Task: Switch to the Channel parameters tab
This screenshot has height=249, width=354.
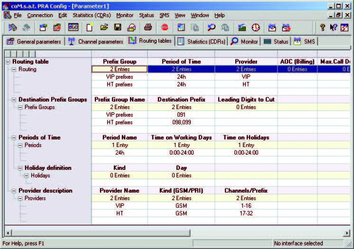Action: (96, 42)
